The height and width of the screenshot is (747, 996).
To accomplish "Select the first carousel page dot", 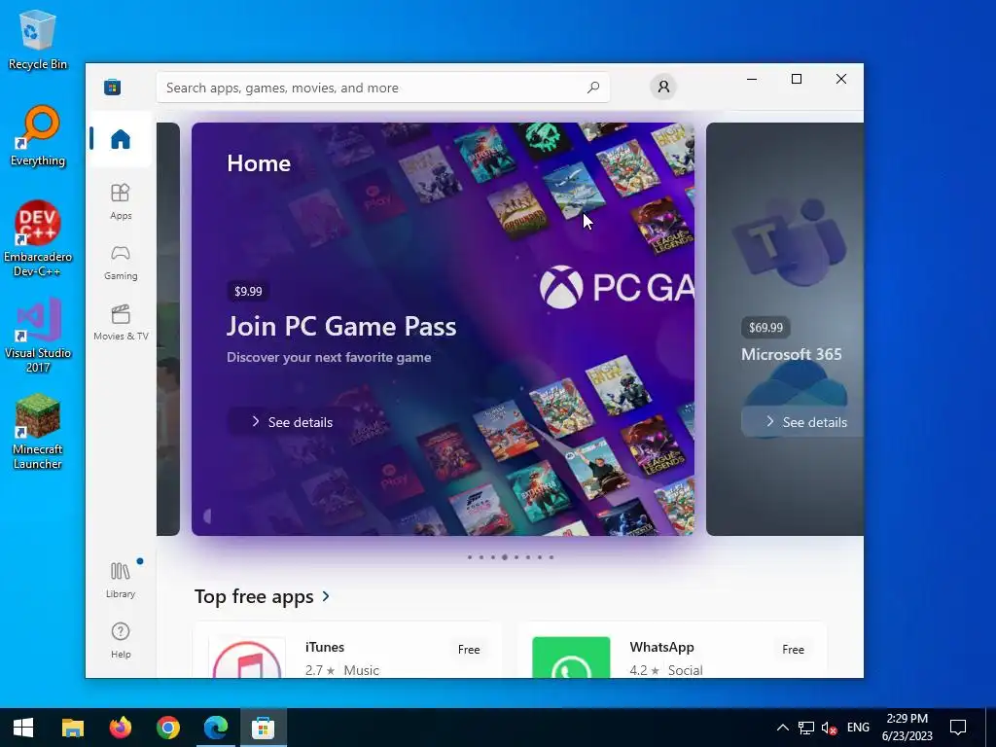I will click(x=470, y=557).
